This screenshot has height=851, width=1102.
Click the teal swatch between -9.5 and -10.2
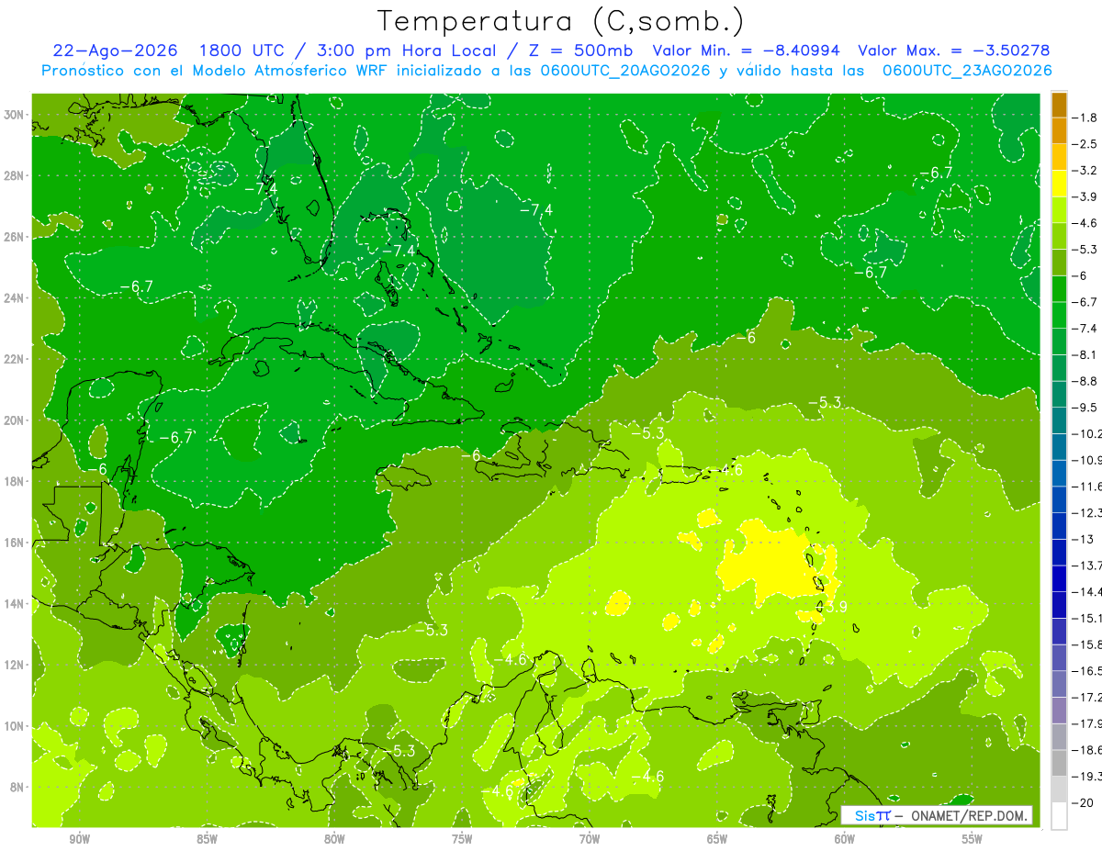pos(1059,420)
